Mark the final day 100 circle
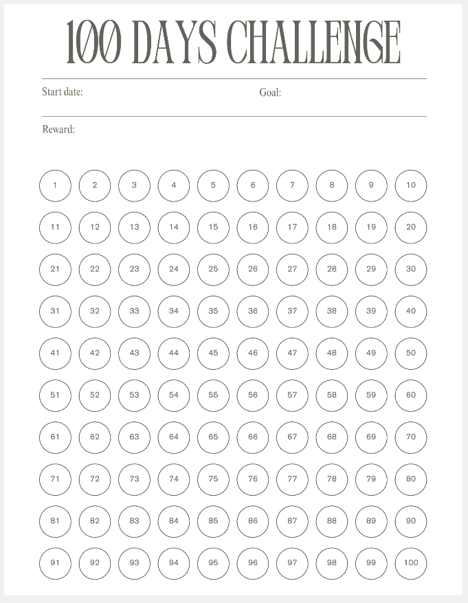This screenshot has width=468, height=603. (x=411, y=563)
